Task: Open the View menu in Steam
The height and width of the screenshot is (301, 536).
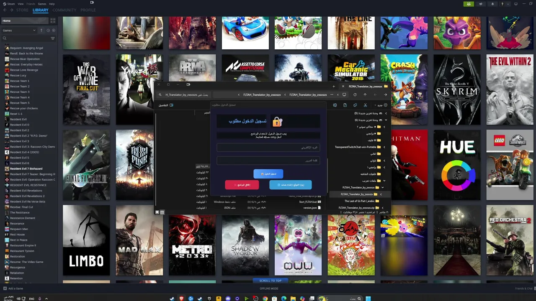Action: (x=21, y=4)
